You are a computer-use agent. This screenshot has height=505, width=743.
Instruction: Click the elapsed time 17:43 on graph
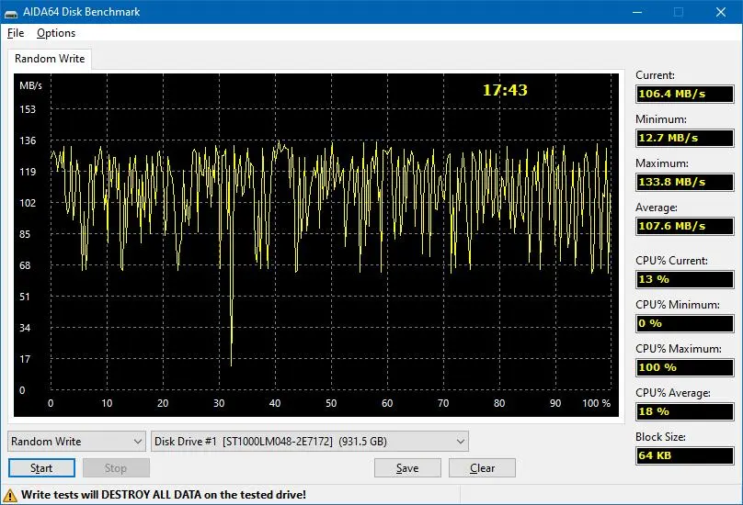[505, 90]
